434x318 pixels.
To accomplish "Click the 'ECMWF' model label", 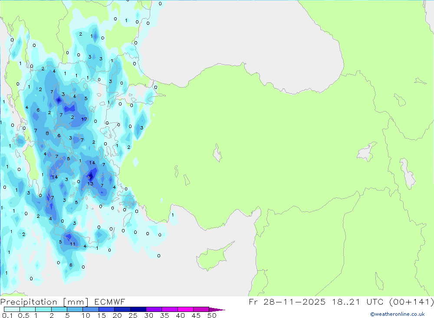I will 110,302.
